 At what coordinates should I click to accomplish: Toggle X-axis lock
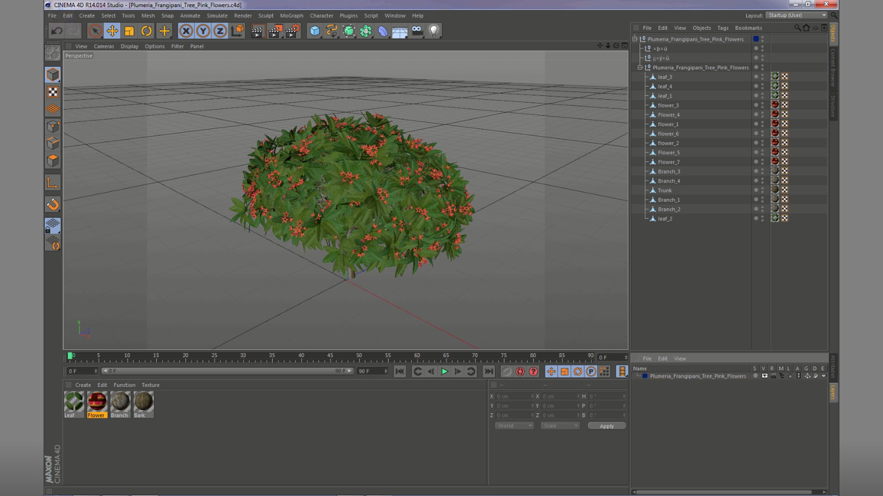click(x=186, y=31)
